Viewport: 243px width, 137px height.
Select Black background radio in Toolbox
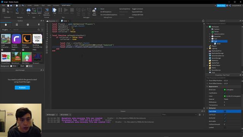coord(19,66)
